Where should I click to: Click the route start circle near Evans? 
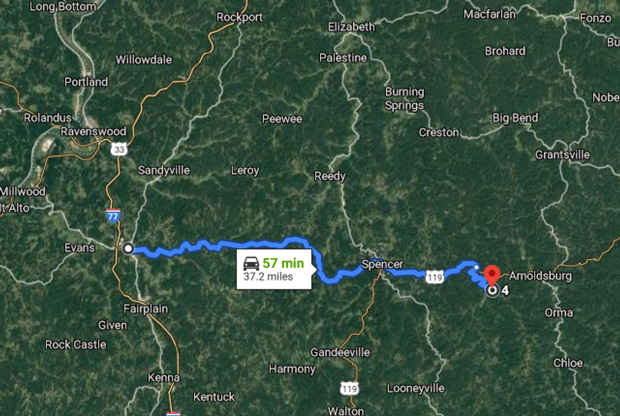pyautogui.click(x=127, y=249)
